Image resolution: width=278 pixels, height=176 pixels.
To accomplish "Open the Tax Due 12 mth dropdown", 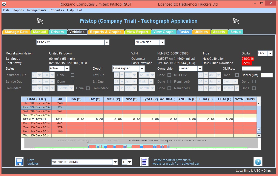I will [152, 75].
